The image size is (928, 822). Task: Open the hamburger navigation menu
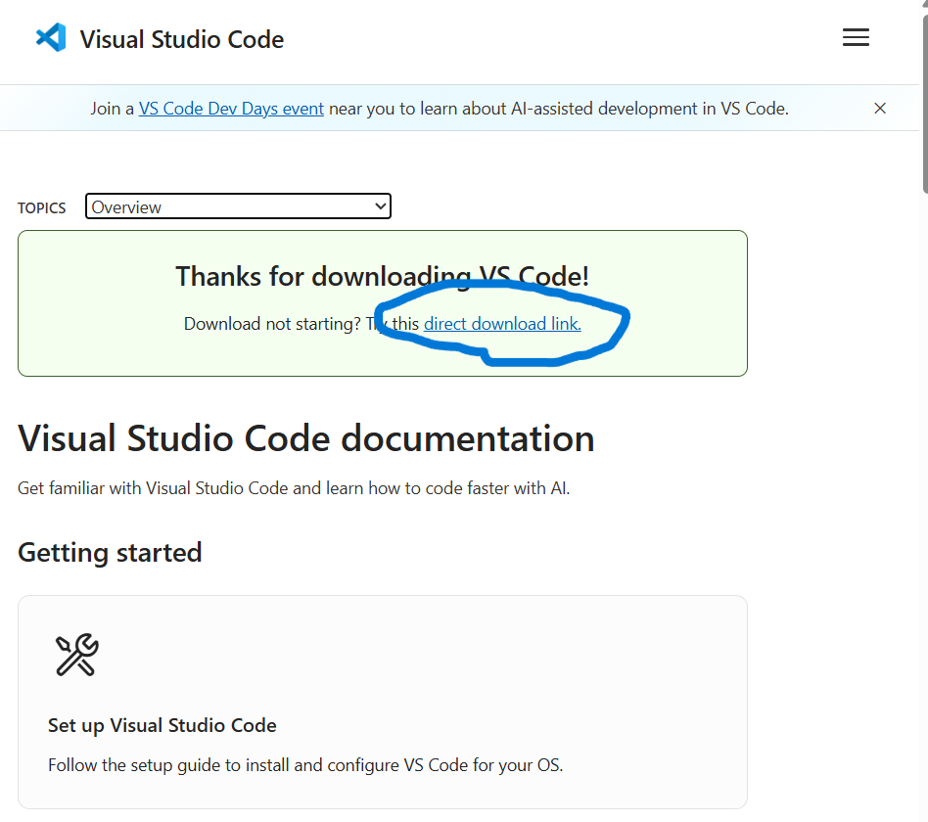click(x=856, y=38)
